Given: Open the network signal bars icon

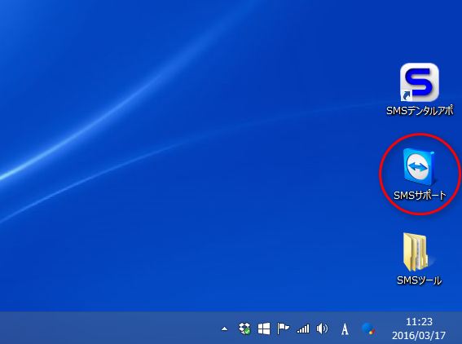Looking at the screenshot, I should pos(303,329).
